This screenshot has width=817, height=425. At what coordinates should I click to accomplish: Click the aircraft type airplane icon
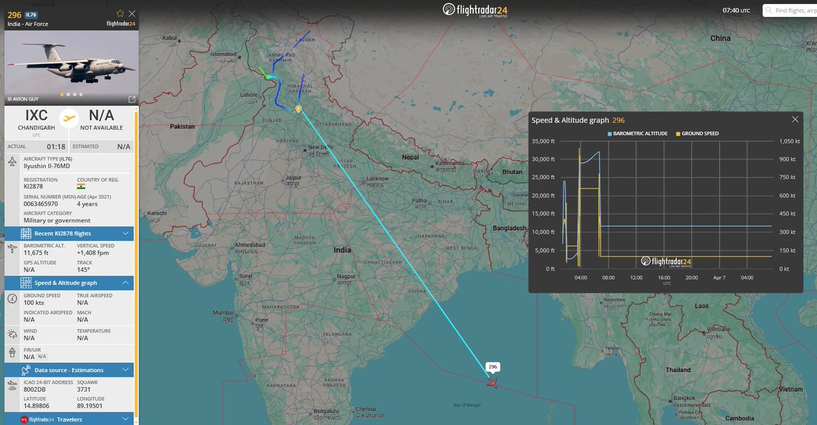(13, 163)
